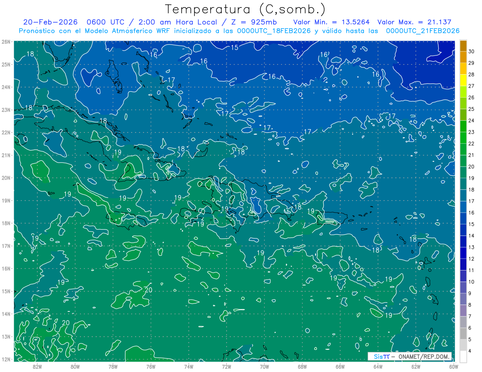482x372 pixels.
Task: Click the colorbar label "21"
Action: point(472,155)
